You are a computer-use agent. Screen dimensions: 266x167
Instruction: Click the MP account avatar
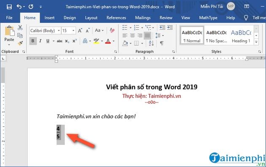pyautogui.click(x=231, y=6)
